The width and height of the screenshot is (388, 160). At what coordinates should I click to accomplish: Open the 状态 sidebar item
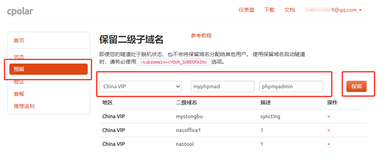19,57
